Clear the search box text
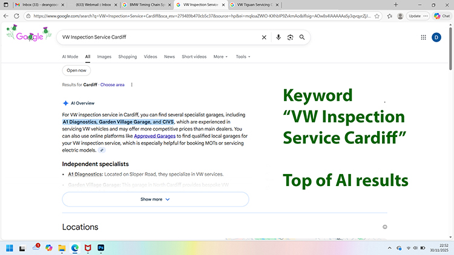454x255 pixels. (264, 37)
